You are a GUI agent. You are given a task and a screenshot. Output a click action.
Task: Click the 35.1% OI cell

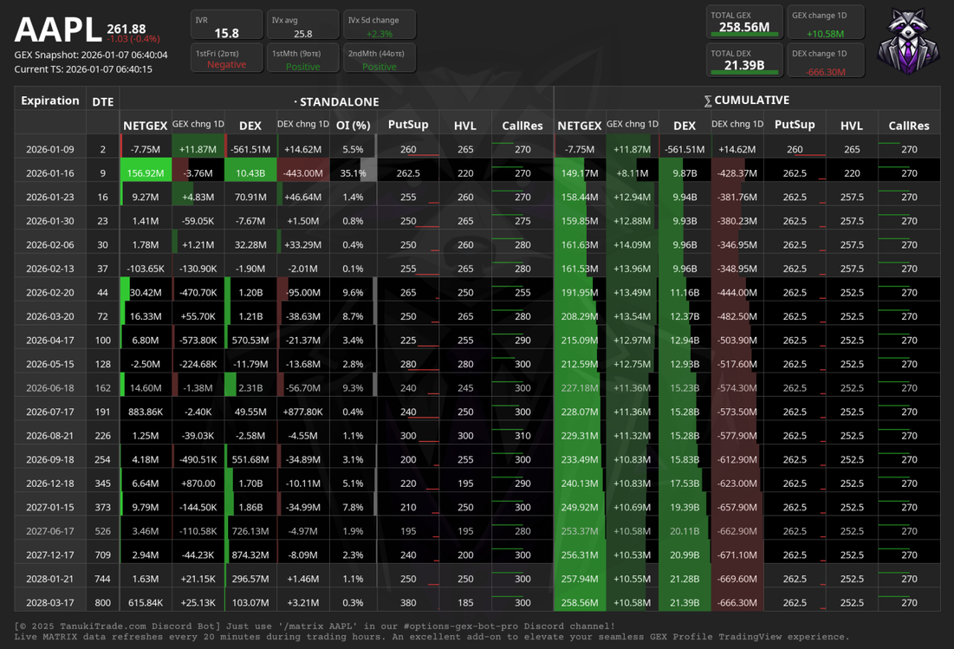tap(353, 172)
